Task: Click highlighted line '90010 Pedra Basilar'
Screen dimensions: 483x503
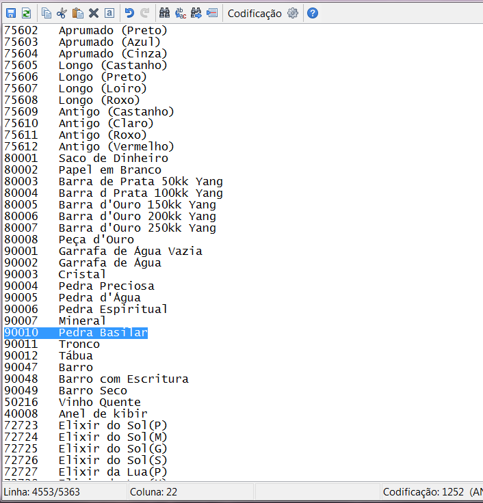Action: (76, 332)
